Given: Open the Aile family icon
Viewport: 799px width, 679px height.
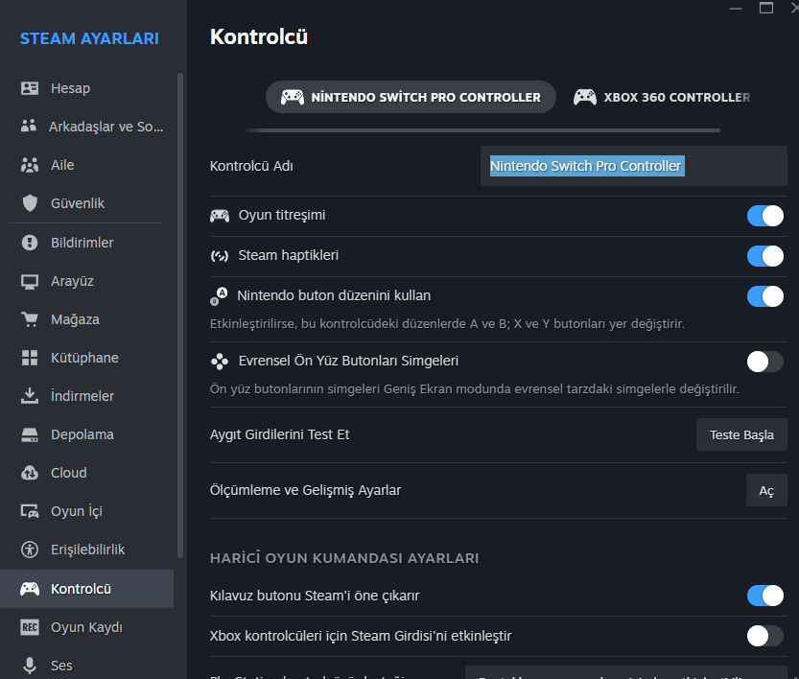Looking at the screenshot, I should pos(30,165).
